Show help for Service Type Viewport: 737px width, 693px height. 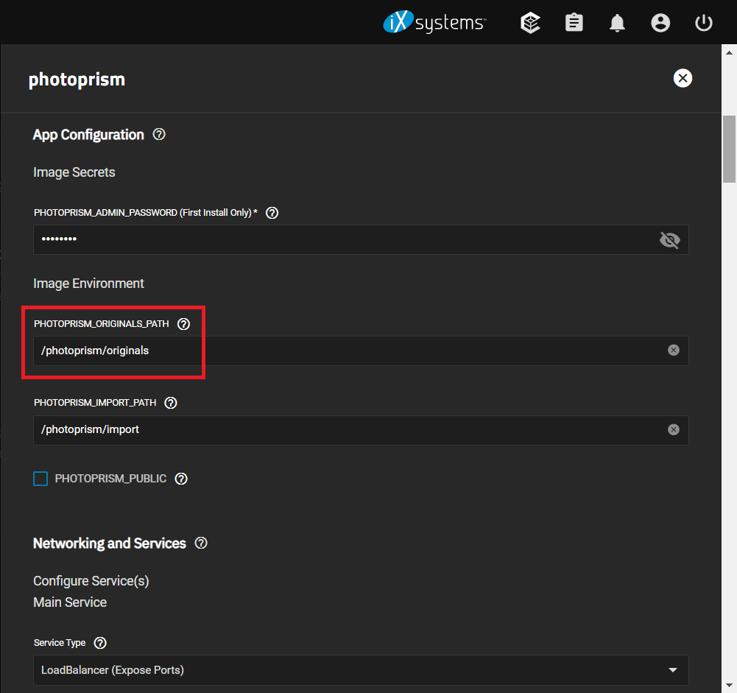click(x=100, y=643)
